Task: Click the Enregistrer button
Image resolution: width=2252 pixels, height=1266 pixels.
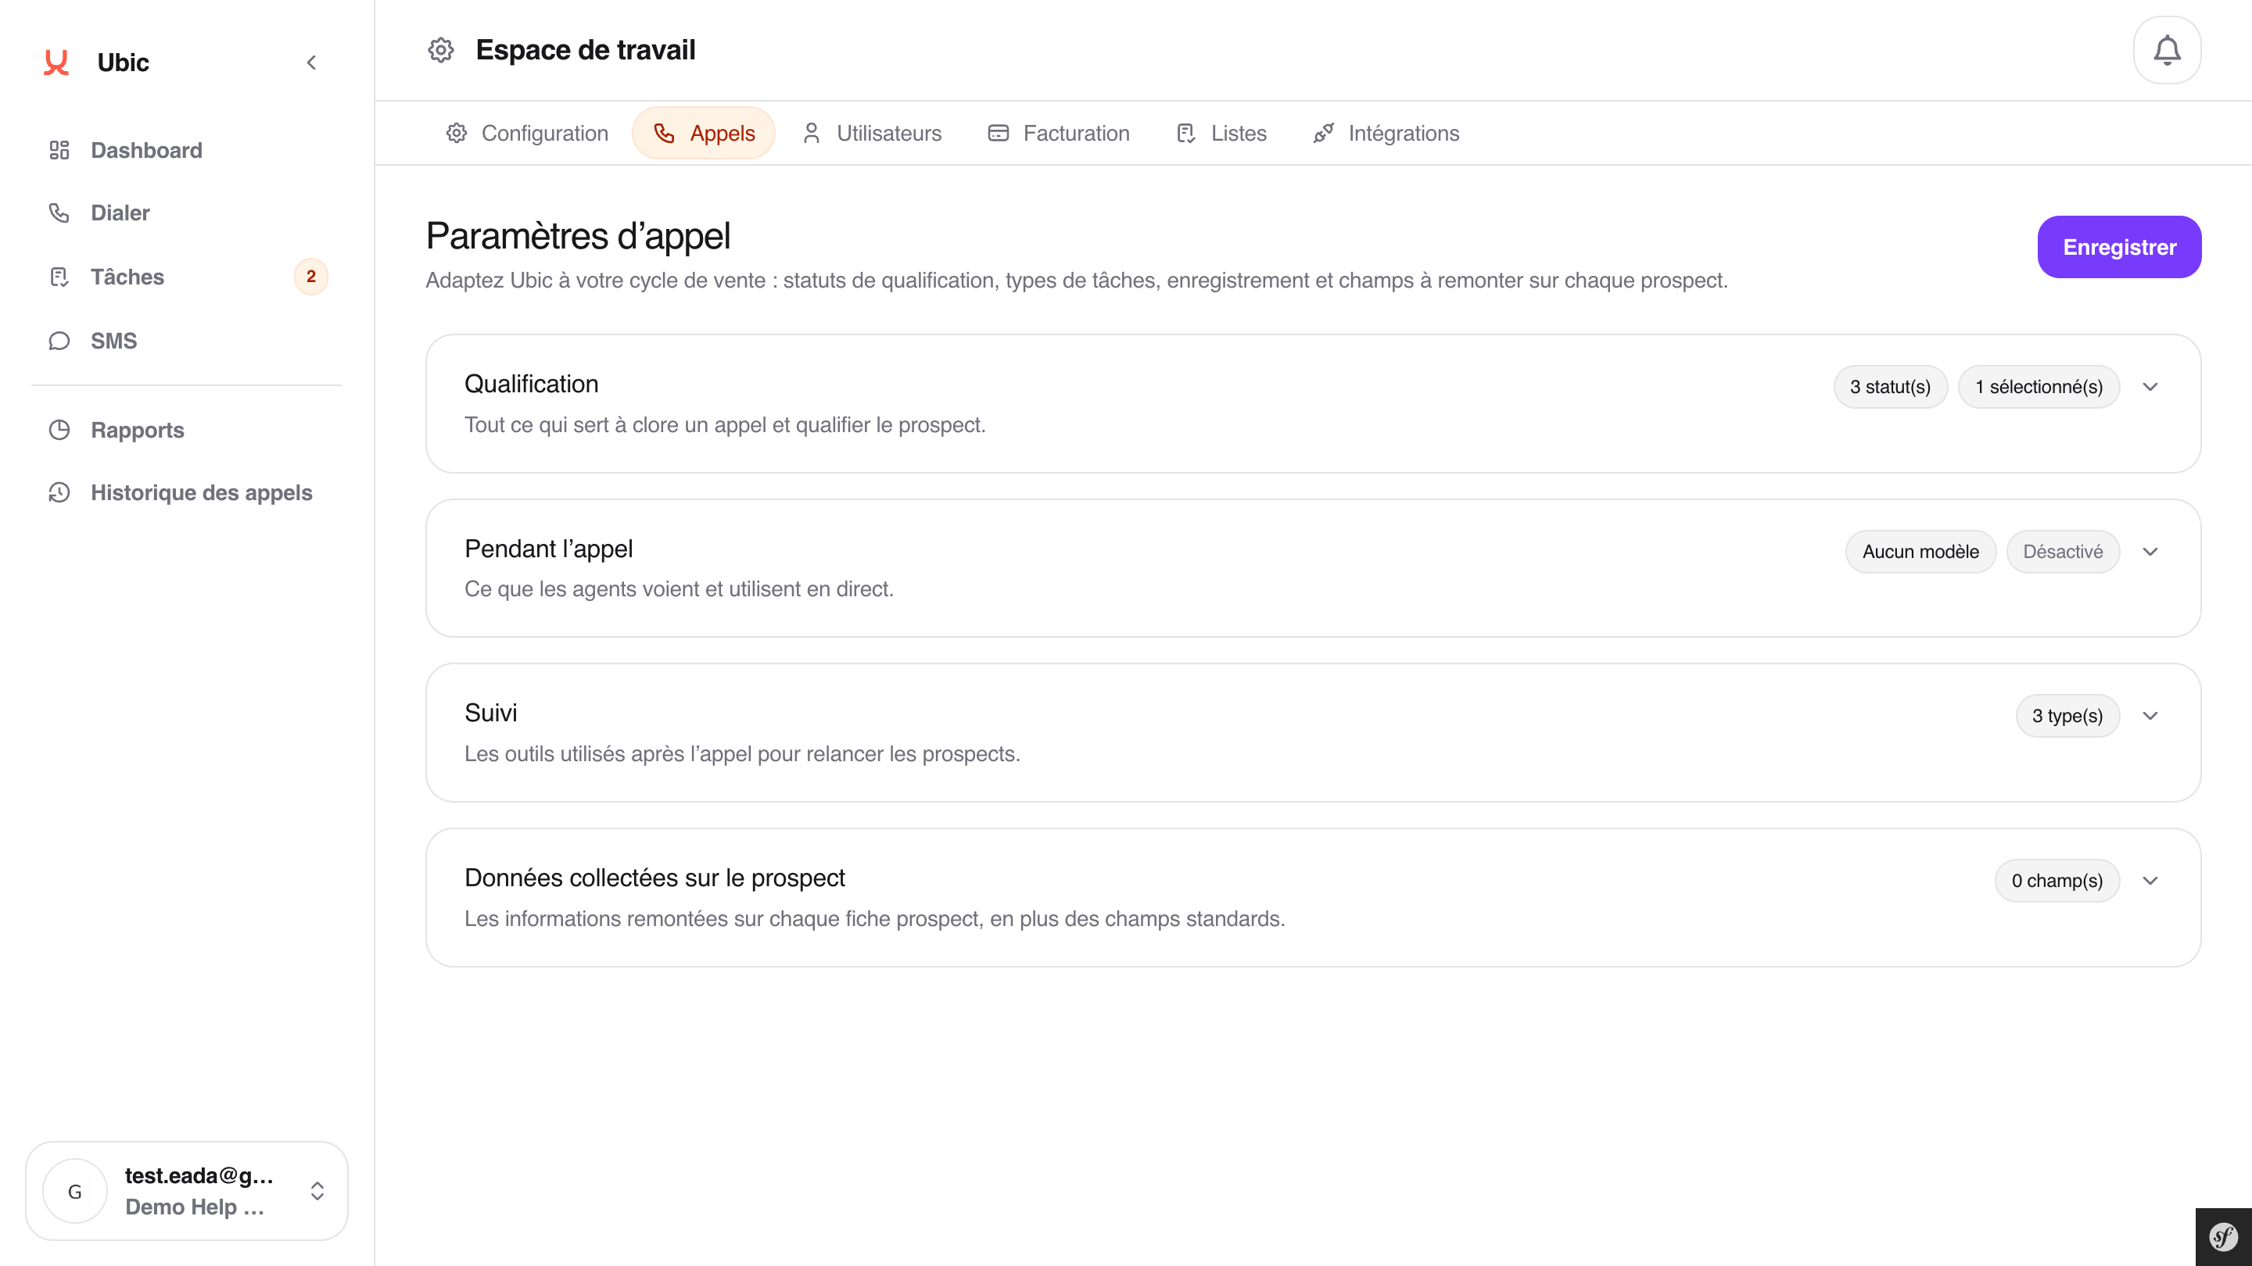Action: pyautogui.click(x=2118, y=247)
